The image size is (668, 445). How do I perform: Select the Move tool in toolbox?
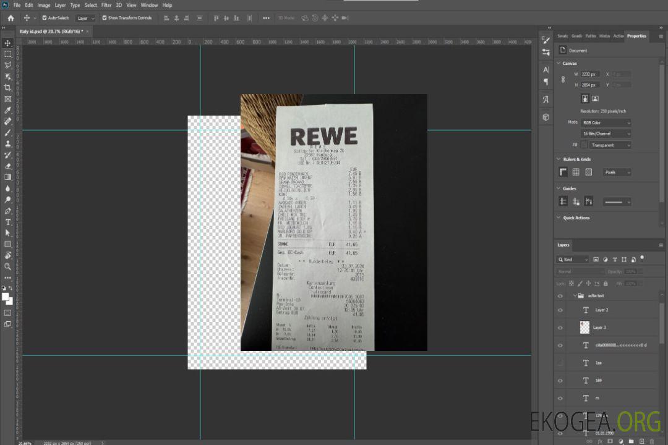coord(7,43)
